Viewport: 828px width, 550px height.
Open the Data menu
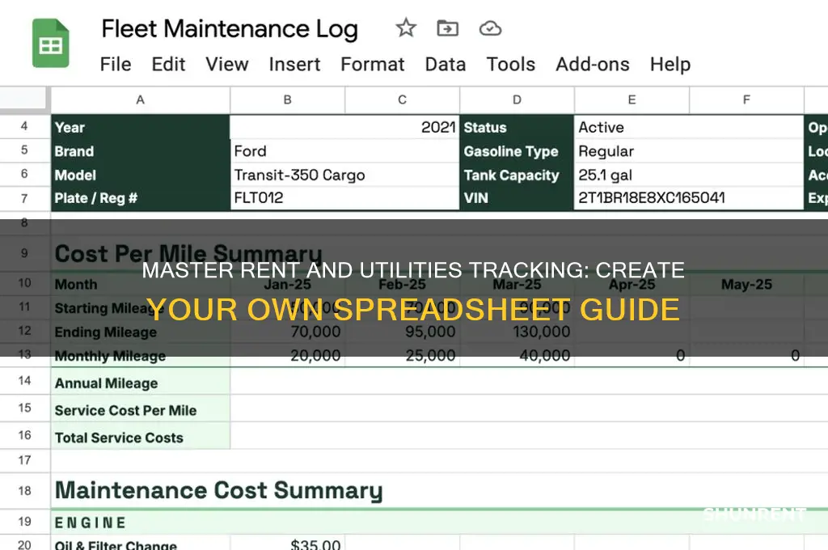pos(446,65)
